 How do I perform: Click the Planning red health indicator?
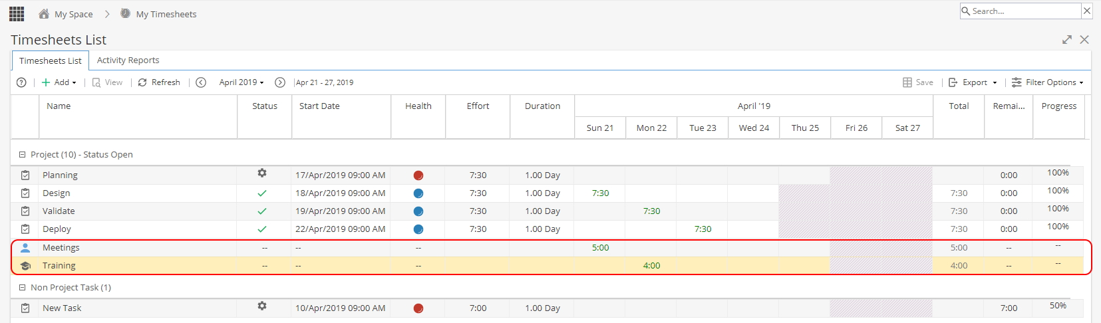pos(418,175)
